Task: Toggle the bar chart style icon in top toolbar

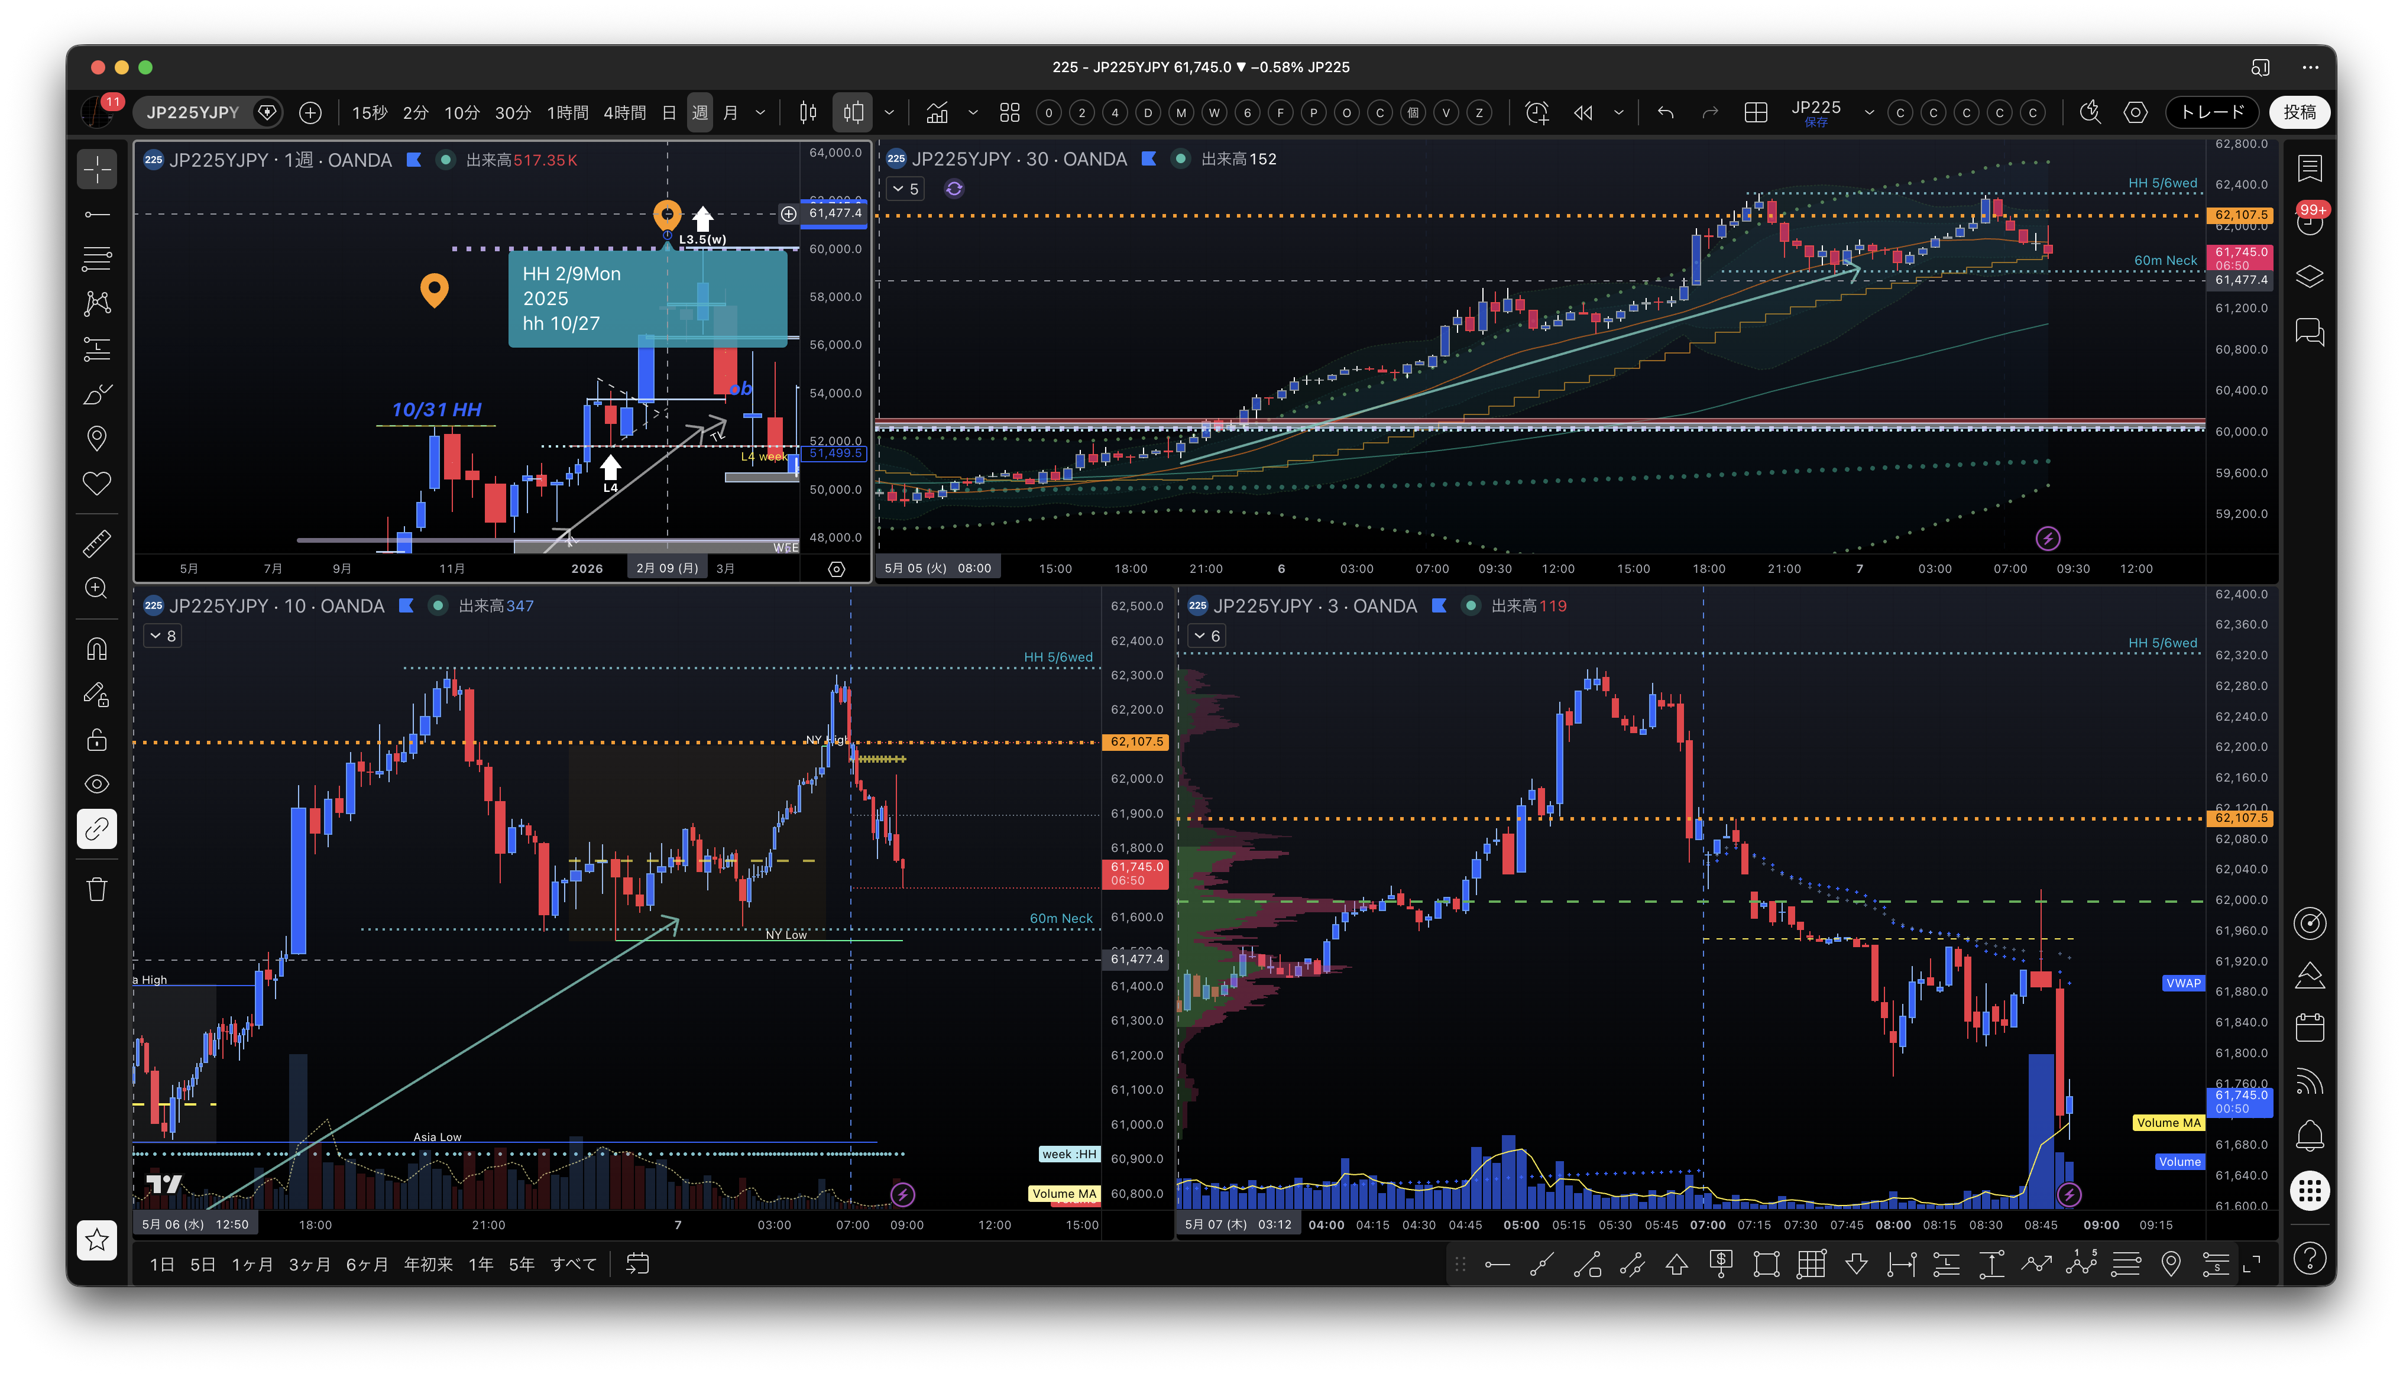Action: pyautogui.click(x=808, y=114)
